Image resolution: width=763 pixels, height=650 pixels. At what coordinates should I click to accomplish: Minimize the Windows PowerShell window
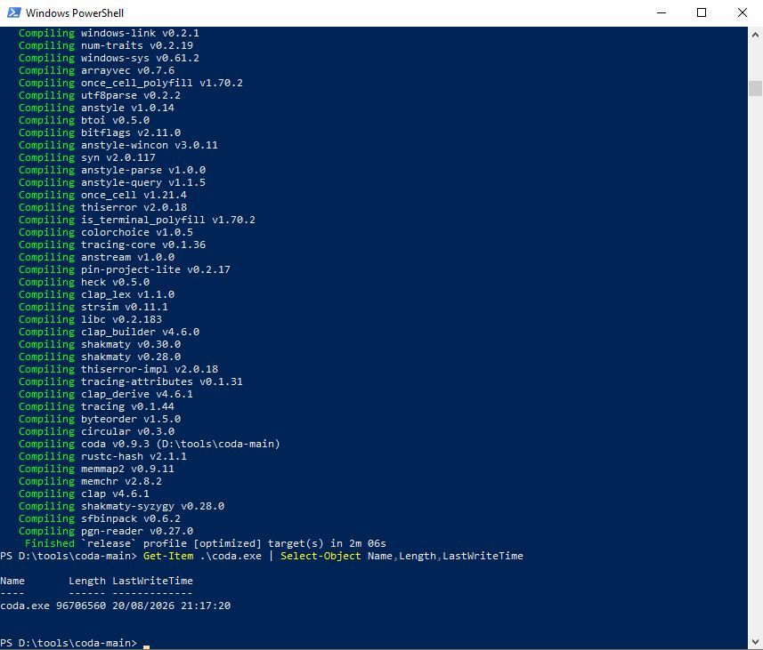pyautogui.click(x=662, y=12)
